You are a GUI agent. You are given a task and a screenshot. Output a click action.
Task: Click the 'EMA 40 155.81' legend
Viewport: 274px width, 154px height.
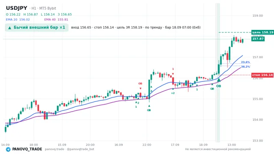click(x=56, y=20)
